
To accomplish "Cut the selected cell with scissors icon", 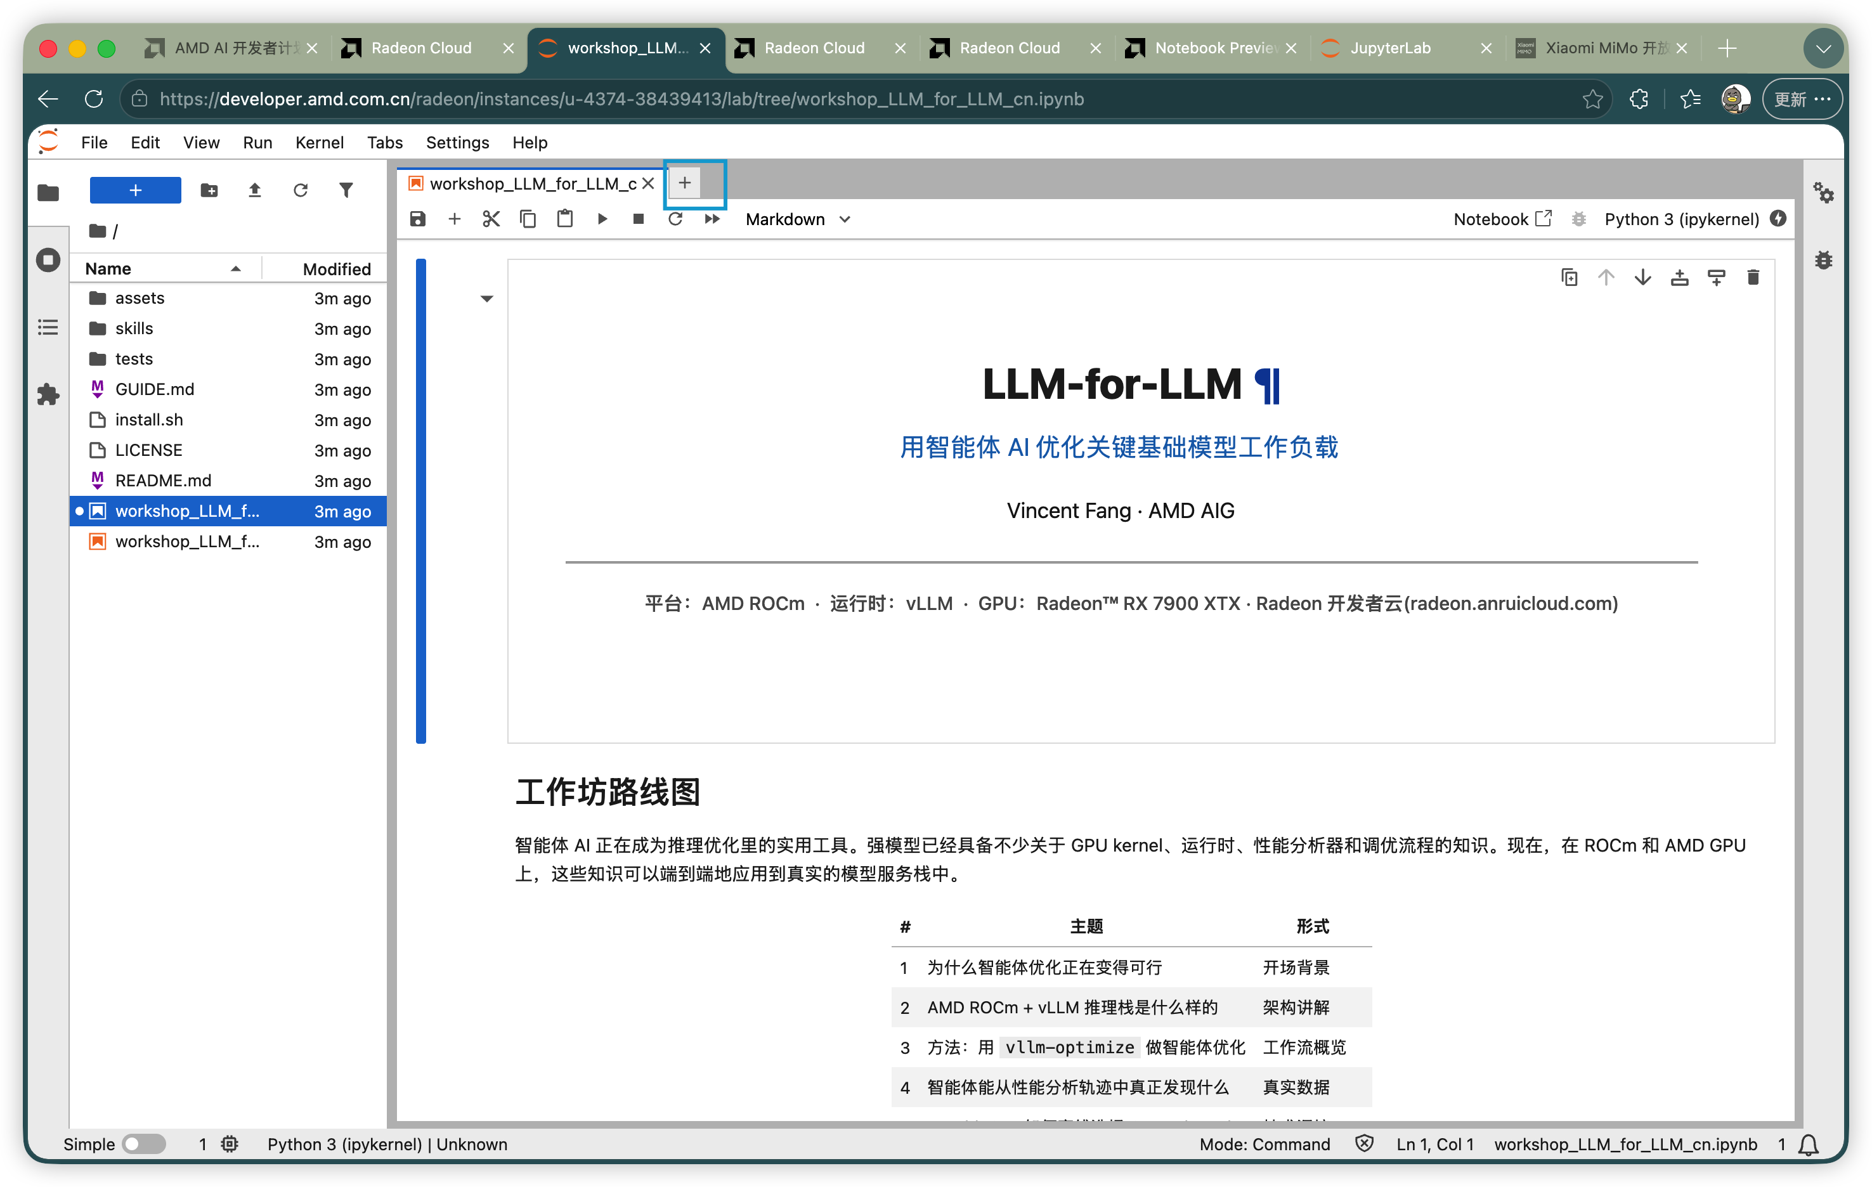I will coord(491,219).
